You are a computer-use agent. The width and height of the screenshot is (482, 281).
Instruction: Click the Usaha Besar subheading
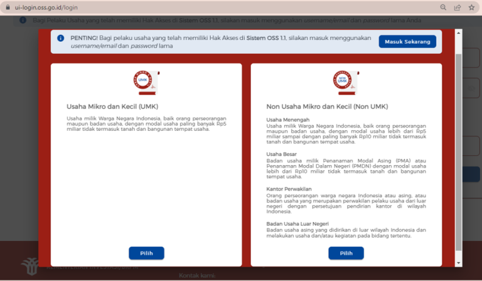coord(281,154)
